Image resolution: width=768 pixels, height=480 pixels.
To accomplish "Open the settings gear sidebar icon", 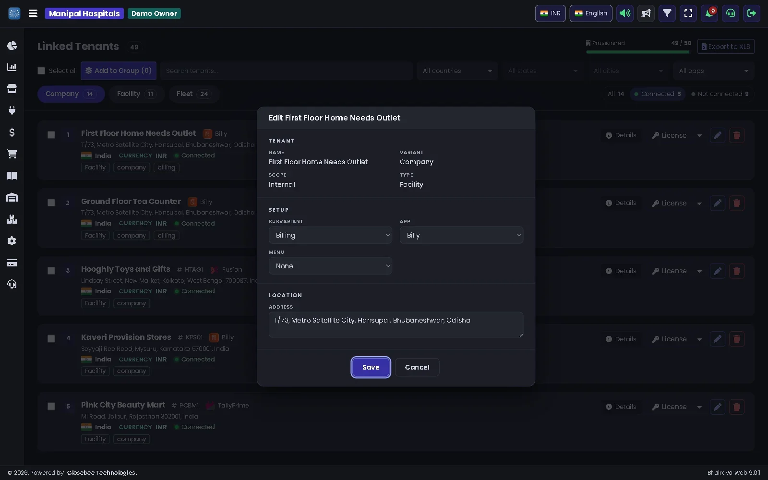I will coord(12,241).
